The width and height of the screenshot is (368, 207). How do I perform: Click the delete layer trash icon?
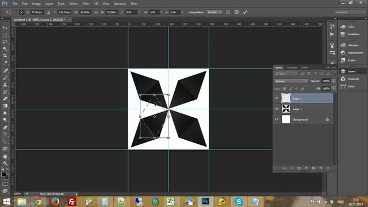click(x=328, y=168)
